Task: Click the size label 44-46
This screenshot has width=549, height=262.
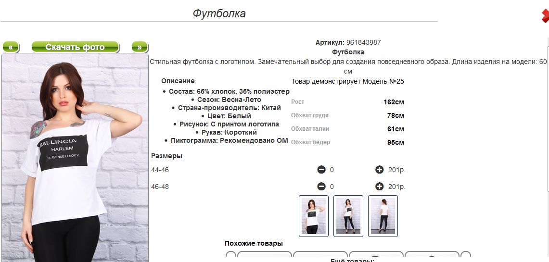Action: [x=160, y=170]
